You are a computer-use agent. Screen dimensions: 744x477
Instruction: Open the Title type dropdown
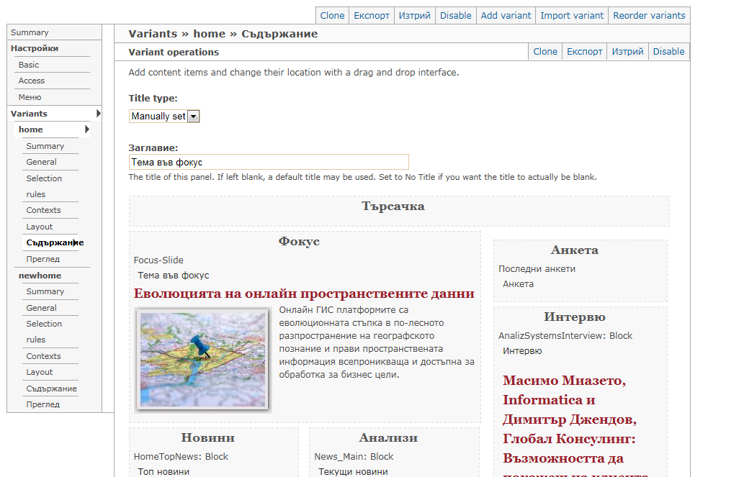[164, 116]
